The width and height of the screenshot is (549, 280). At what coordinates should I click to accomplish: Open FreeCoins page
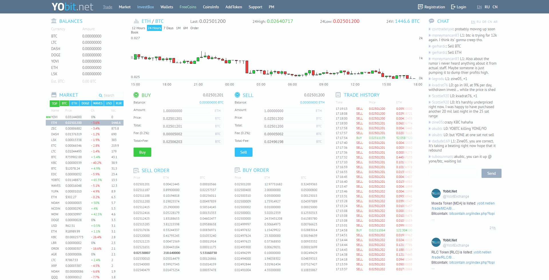click(x=188, y=7)
